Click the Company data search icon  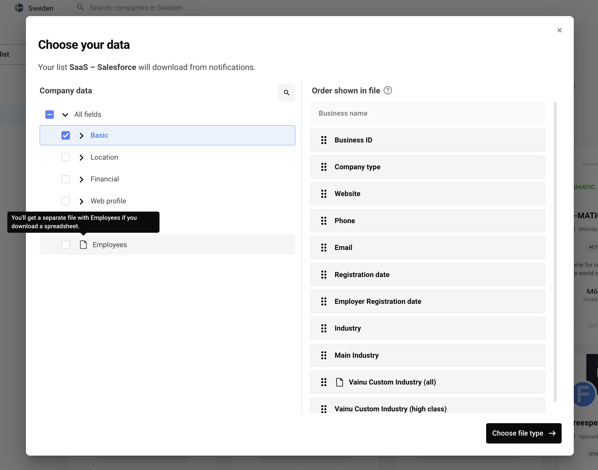[x=286, y=93]
